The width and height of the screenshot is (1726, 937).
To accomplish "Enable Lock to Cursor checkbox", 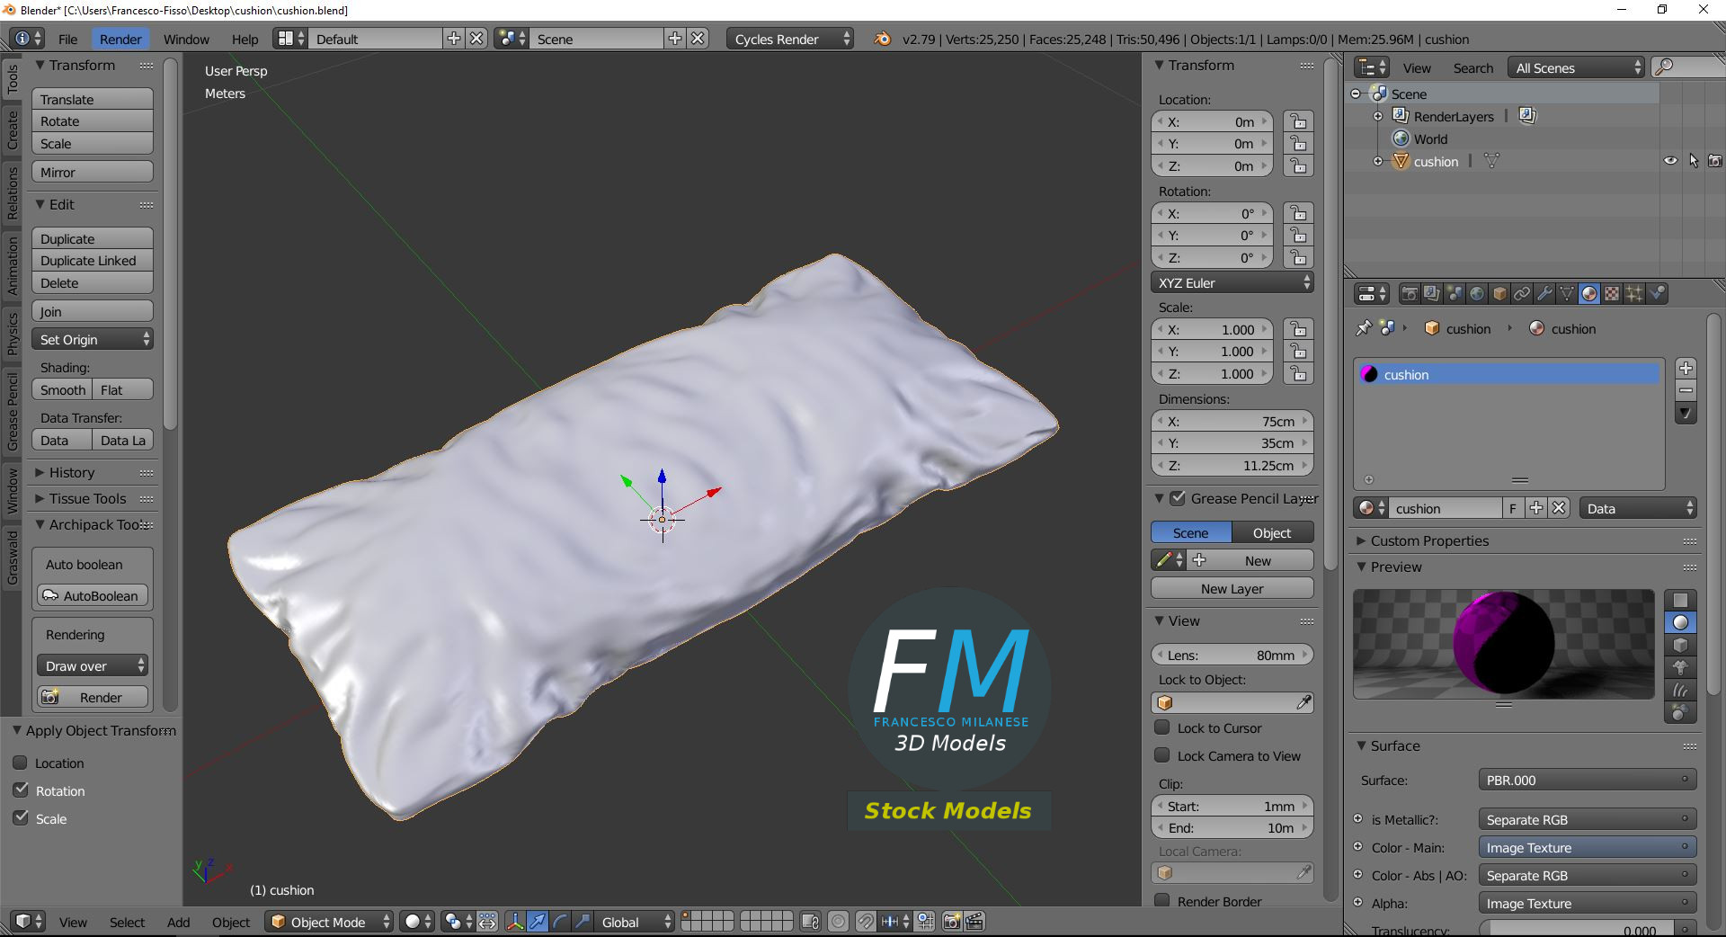I will (1162, 727).
